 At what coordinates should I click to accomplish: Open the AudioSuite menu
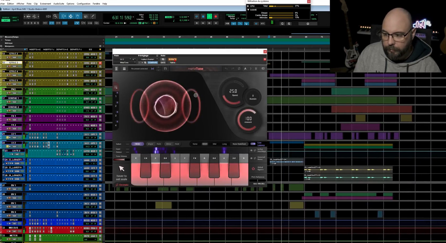point(59,4)
